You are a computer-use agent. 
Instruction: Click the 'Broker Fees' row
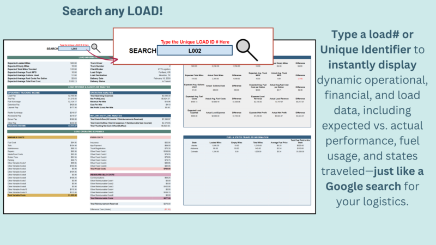click(x=42, y=157)
